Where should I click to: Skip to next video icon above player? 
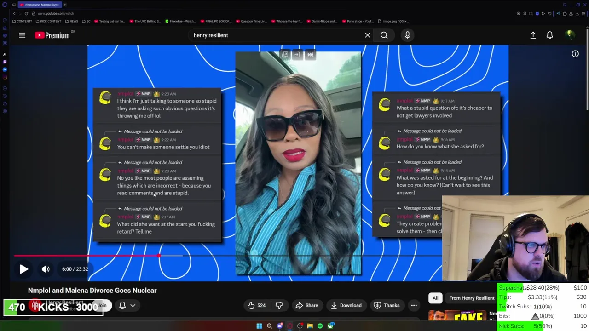click(x=311, y=55)
